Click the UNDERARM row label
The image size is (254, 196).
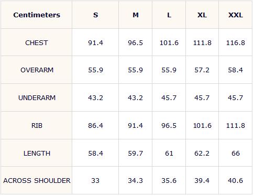pyautogui.click(x=37, y=97)
